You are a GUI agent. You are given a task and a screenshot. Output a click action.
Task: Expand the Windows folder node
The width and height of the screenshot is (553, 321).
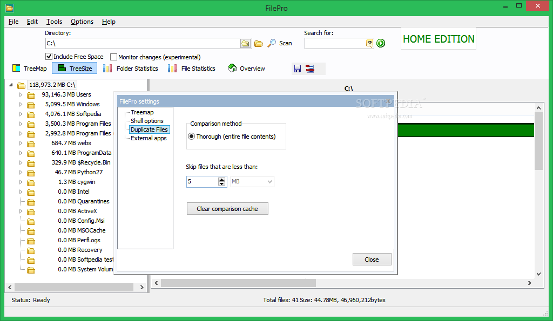(21, 104)
